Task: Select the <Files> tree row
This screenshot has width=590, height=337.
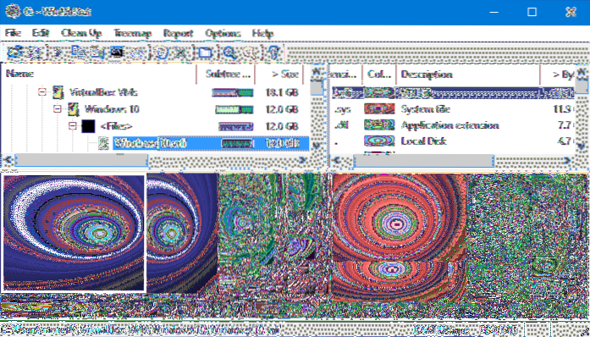Action: point(116,126)
